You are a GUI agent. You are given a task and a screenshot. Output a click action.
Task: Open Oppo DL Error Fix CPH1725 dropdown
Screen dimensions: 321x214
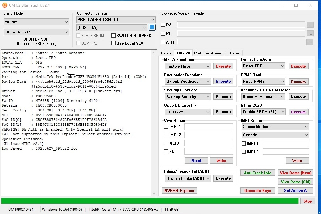[x=188, y=112]
